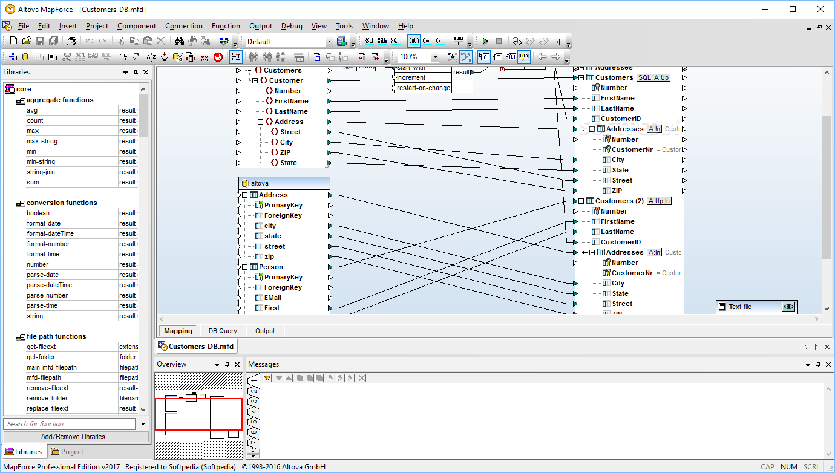The image size is (835, 473).
Task: Click the Insert Value-Map component icon
Action: [x=191, y=57]
